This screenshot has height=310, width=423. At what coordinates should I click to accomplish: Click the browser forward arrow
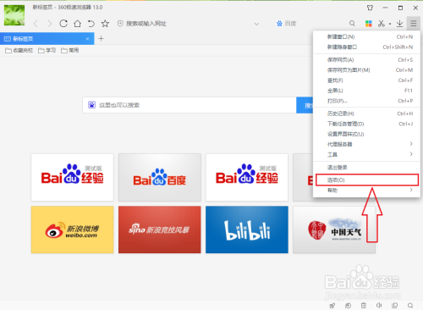50,24
